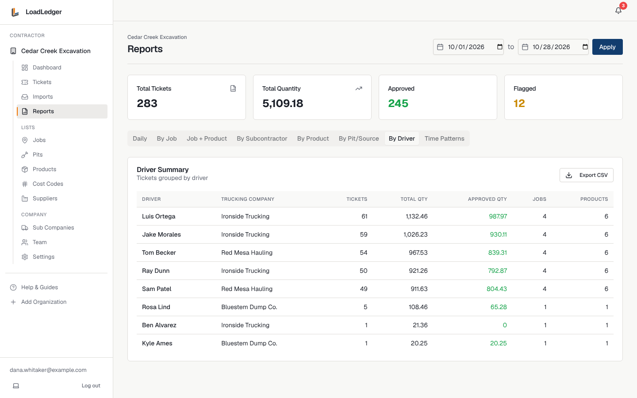Click the Imports tray icon
Screen dimensions: 637x398
pyautogui.click(x=25, y=97)
